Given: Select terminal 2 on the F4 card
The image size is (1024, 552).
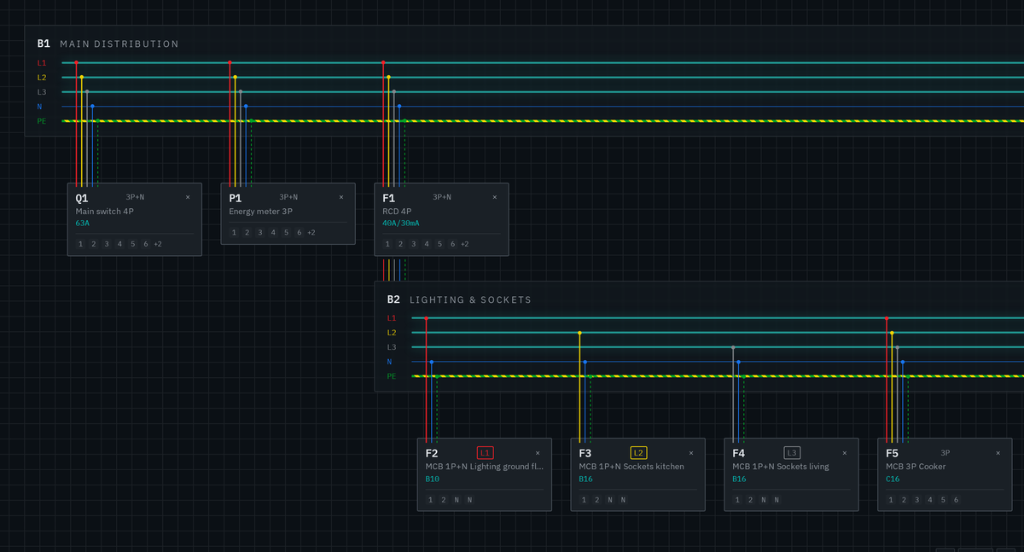Looking at the screenshot, I should tap(751, 500).
